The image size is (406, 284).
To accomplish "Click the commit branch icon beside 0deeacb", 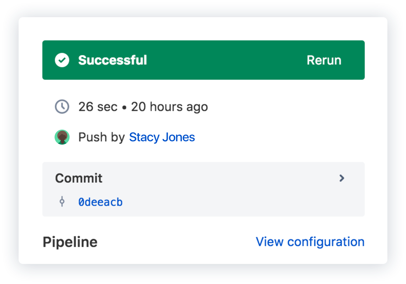I will point(62,202).
